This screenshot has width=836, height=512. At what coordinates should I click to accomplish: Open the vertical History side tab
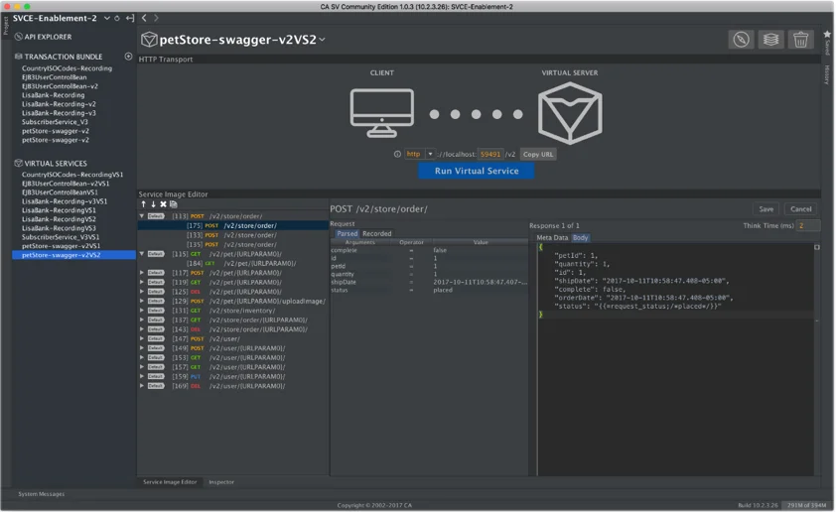click(827, 75)
